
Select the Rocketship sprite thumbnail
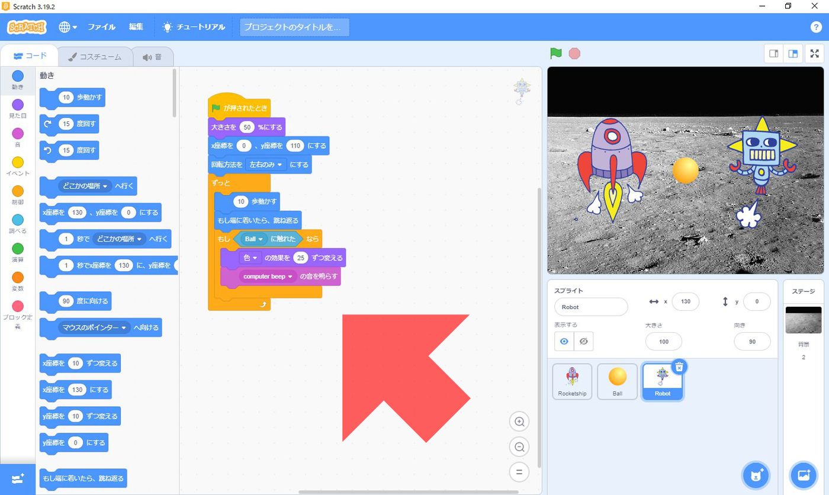[572, 382]
